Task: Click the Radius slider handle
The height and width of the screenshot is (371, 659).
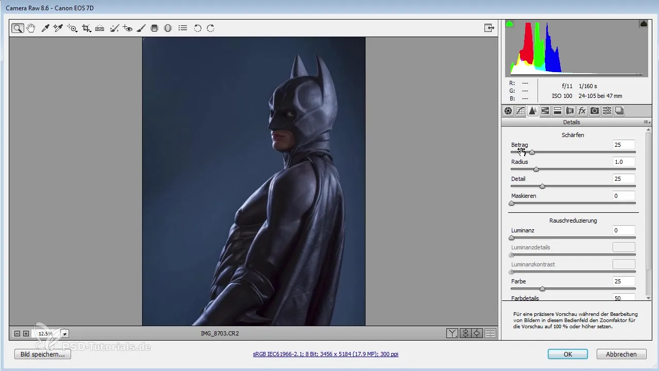Action: (x=536, y=169)
